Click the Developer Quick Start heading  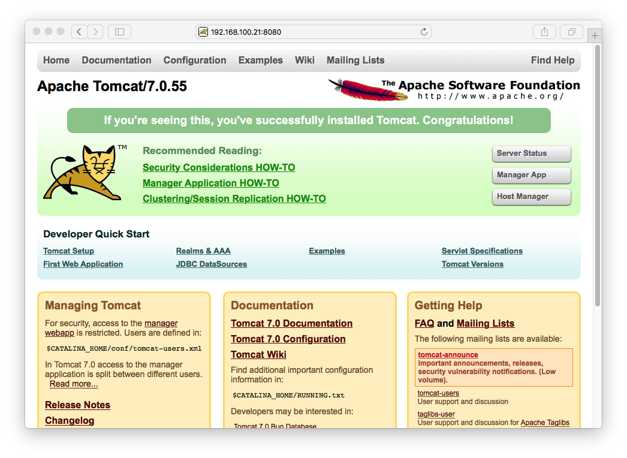(96, 234)
